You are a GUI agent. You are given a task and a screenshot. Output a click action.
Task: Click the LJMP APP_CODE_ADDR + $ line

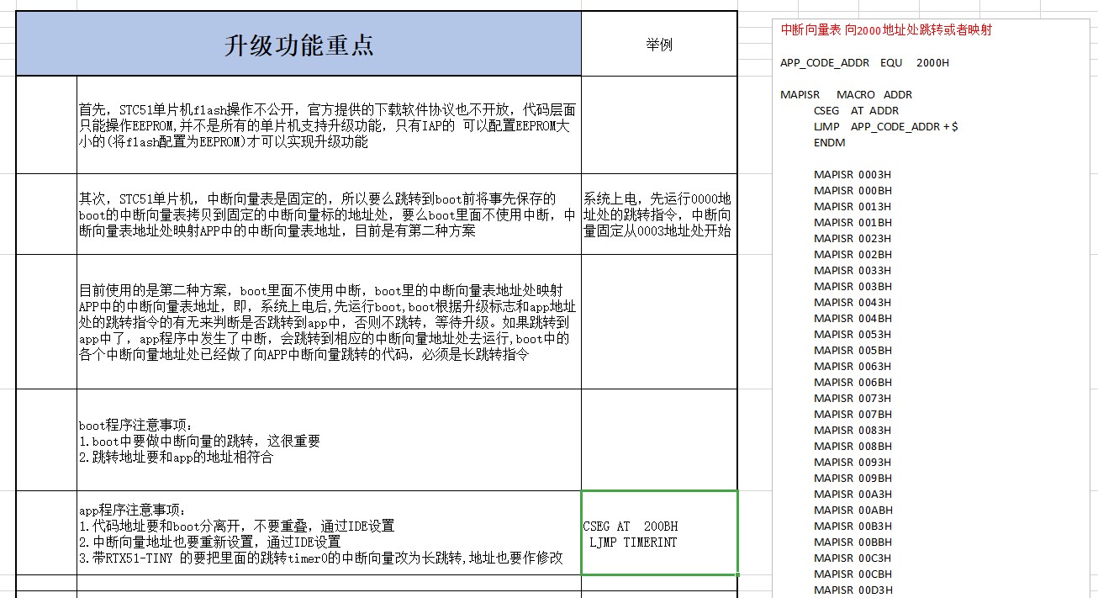coord(885,126)
